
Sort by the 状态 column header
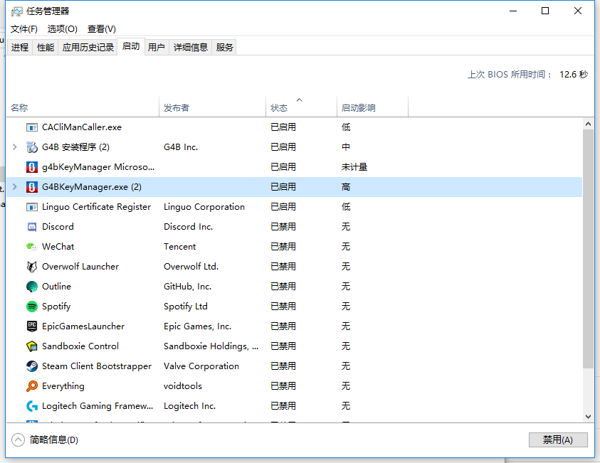pos(301,107)
